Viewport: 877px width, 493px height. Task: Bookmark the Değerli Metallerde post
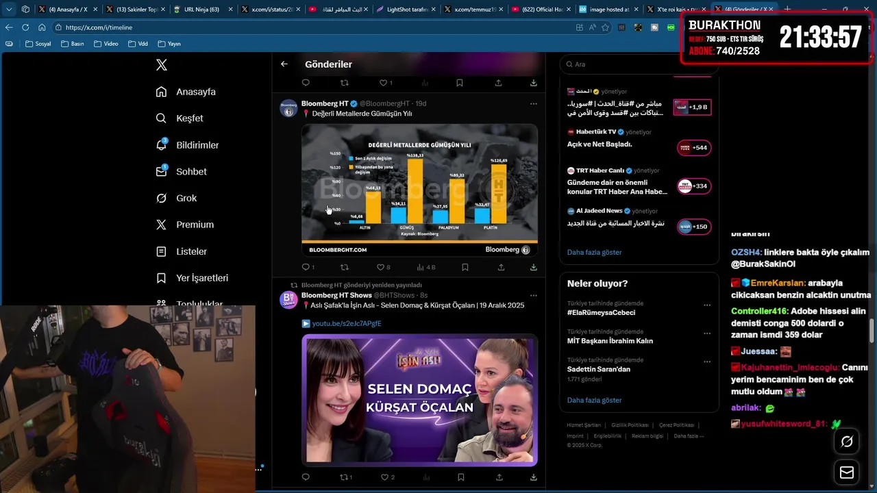click(465, 267)
